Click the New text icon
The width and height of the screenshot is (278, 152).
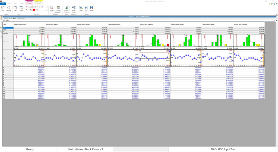[x=15, y=7]
